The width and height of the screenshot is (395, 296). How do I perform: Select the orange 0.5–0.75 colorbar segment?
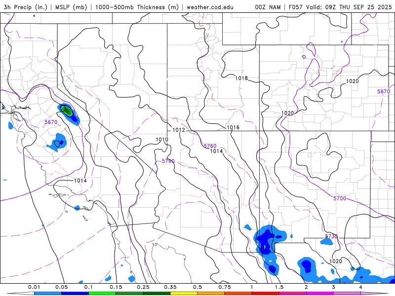tap(211, 294)
